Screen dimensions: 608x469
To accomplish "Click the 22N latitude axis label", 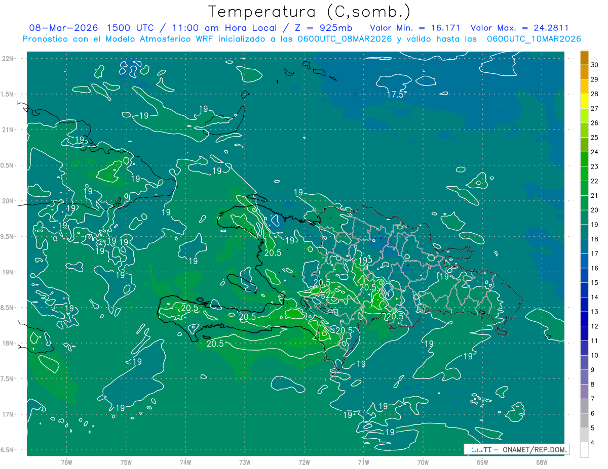I will (8, 58).
